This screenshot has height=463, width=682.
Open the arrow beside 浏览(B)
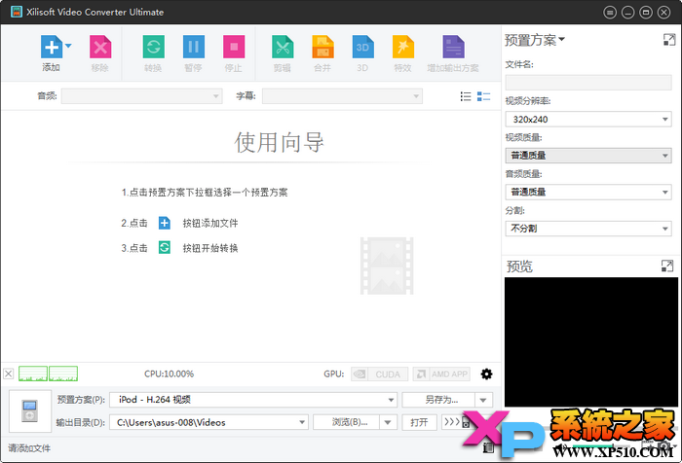pyautogui.click(x=388, y=422)
